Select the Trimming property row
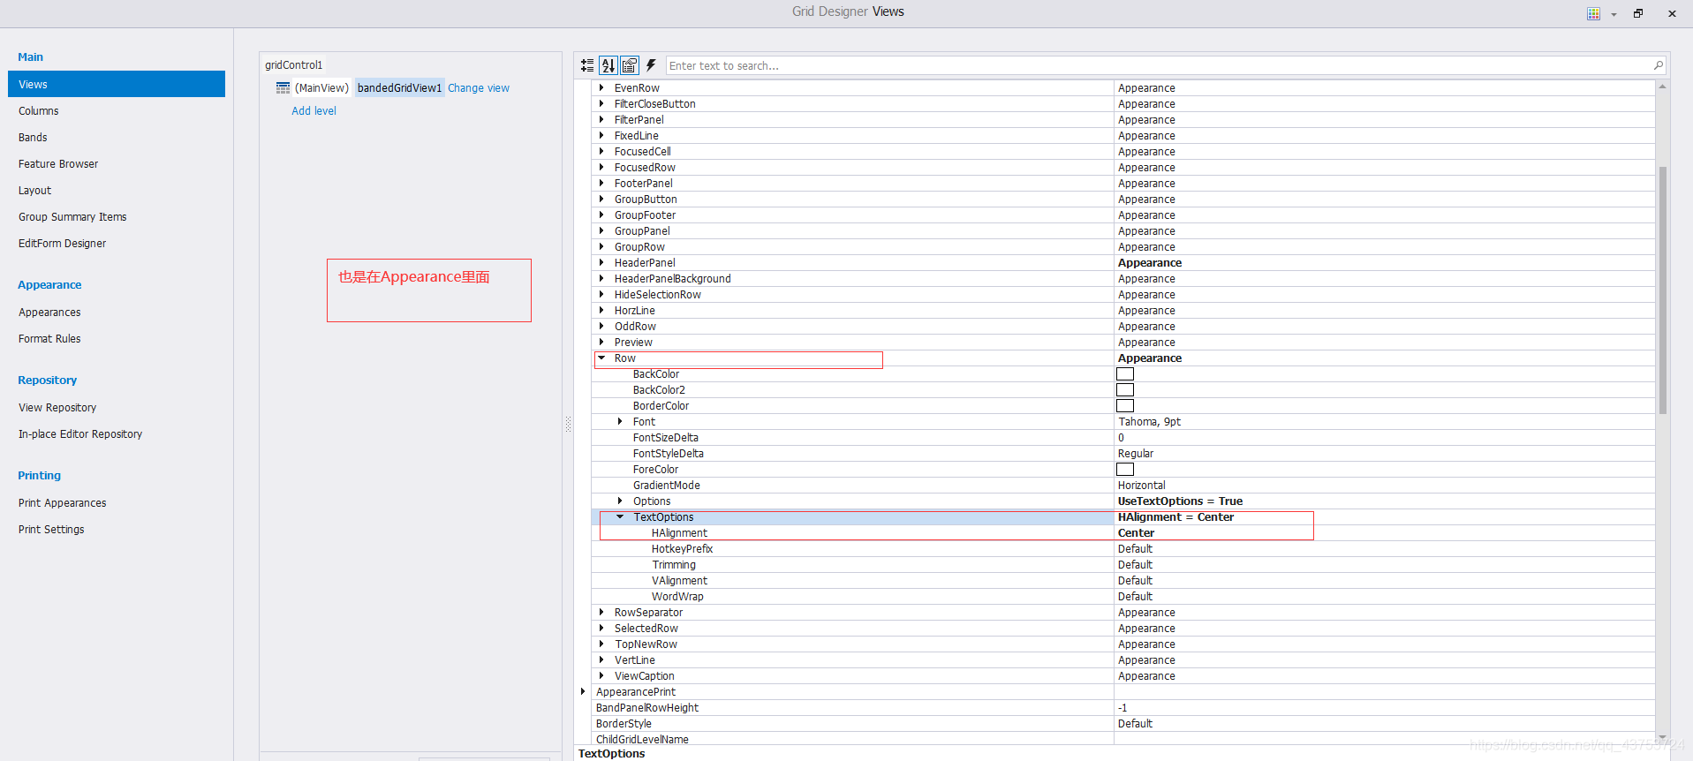The width and height of the screenshot is (1693, 761). [1123, 565]
